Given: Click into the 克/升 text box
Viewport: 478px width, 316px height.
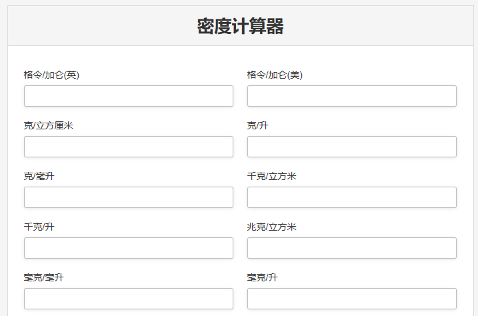Looking at the screenshot, I should [351, 147].
